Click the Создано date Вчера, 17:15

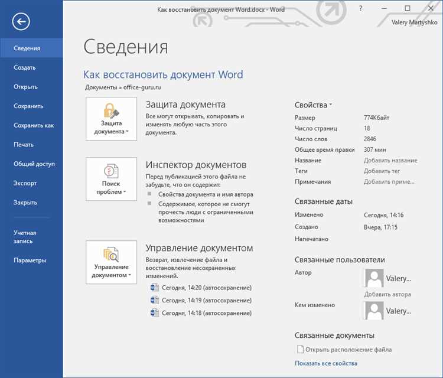380,227
